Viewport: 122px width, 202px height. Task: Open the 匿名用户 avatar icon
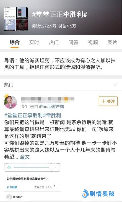pos(9,197)
